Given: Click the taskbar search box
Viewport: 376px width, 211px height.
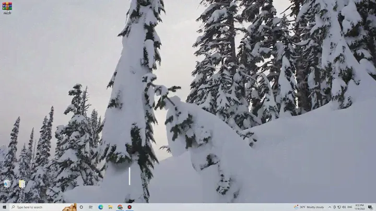Looking at the screenshot, I should point(37,207).
